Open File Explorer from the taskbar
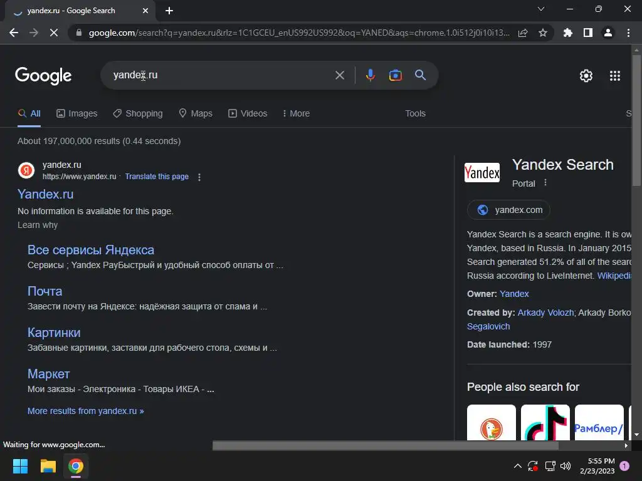The height and width of the screenshot is (481, 642). [48, 466]
